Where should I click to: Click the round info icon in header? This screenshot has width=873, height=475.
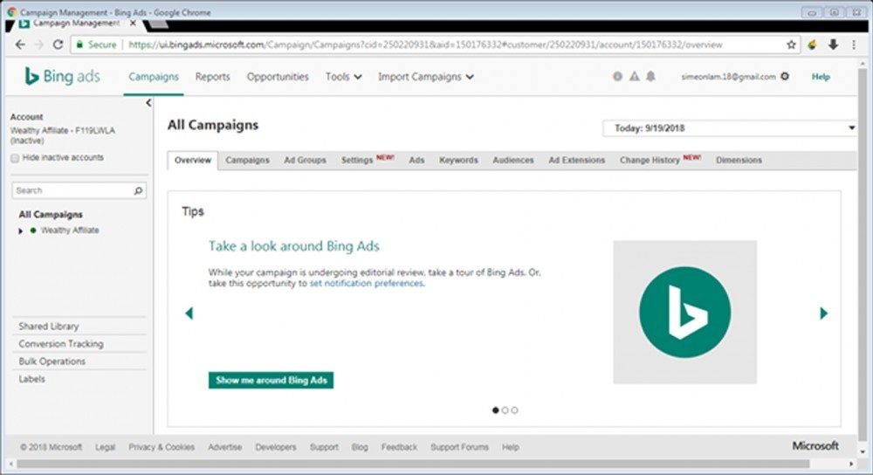click(617, 76)
